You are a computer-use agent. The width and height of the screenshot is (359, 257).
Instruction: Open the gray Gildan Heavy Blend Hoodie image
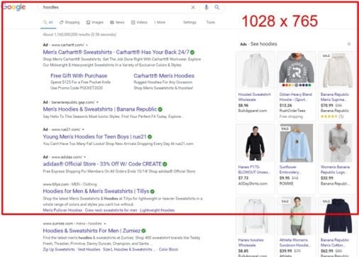tap(297, 69)
